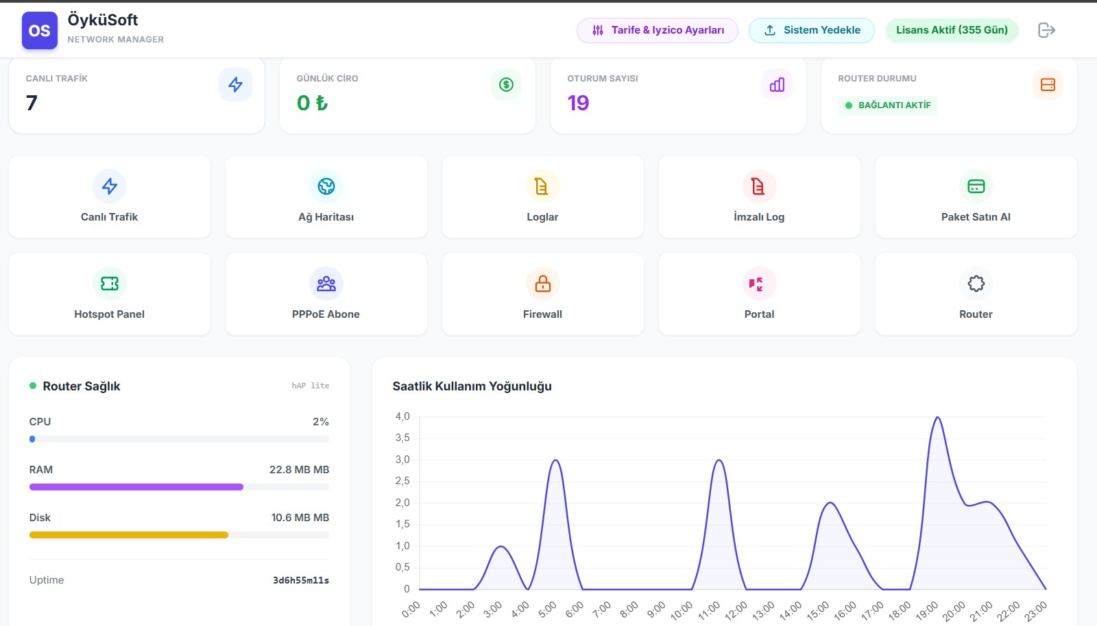This screenshot has height=626, width=1097.
Task: Open Tarife & Iyzico Ayarları
Action: coord(658,30)
